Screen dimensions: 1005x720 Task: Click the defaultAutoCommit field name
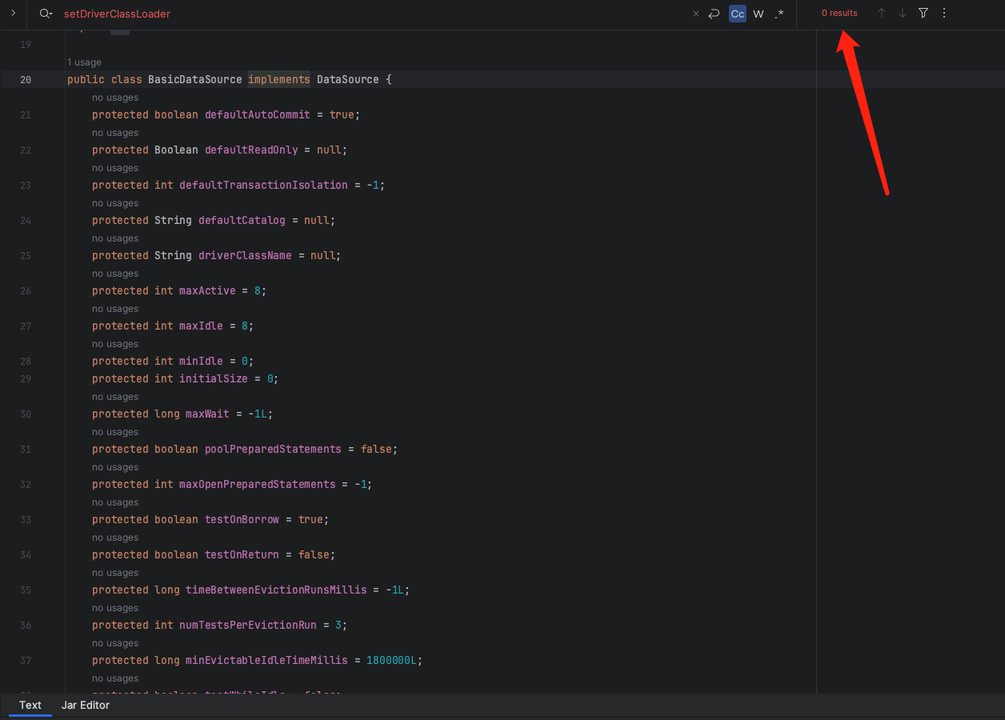pos(258,114)
